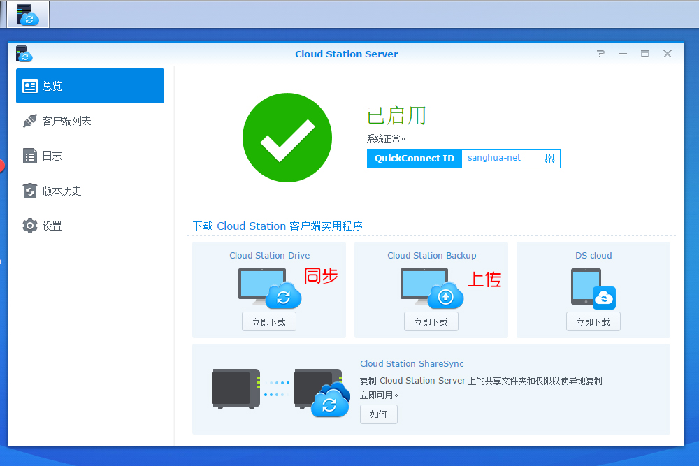This screenshot has width=699, height=466.
Task: Click 立即下载 under DS cloud
Action: [x=593, y=321]
